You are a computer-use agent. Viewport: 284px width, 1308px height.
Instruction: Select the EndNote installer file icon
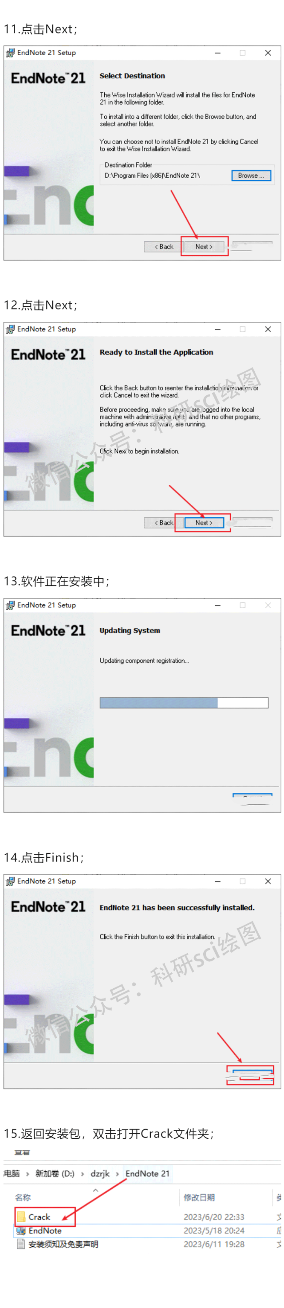point(21,1230)
